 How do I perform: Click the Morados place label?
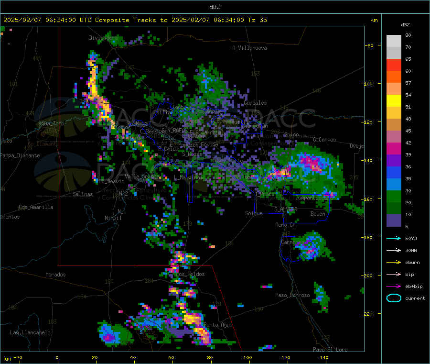[55, 275]
